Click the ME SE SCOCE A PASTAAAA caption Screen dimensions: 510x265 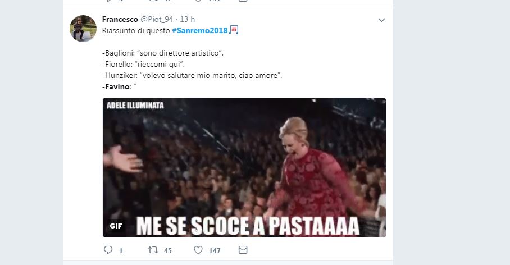click(x=248, y=226)
